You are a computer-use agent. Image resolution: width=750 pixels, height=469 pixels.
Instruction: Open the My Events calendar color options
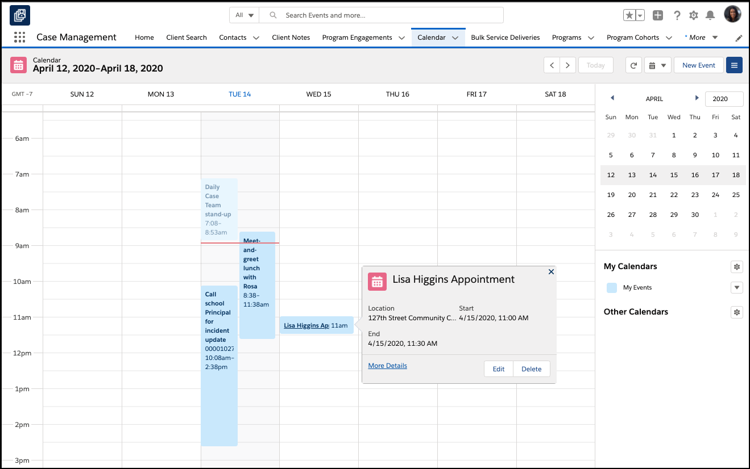pos(736,287)
